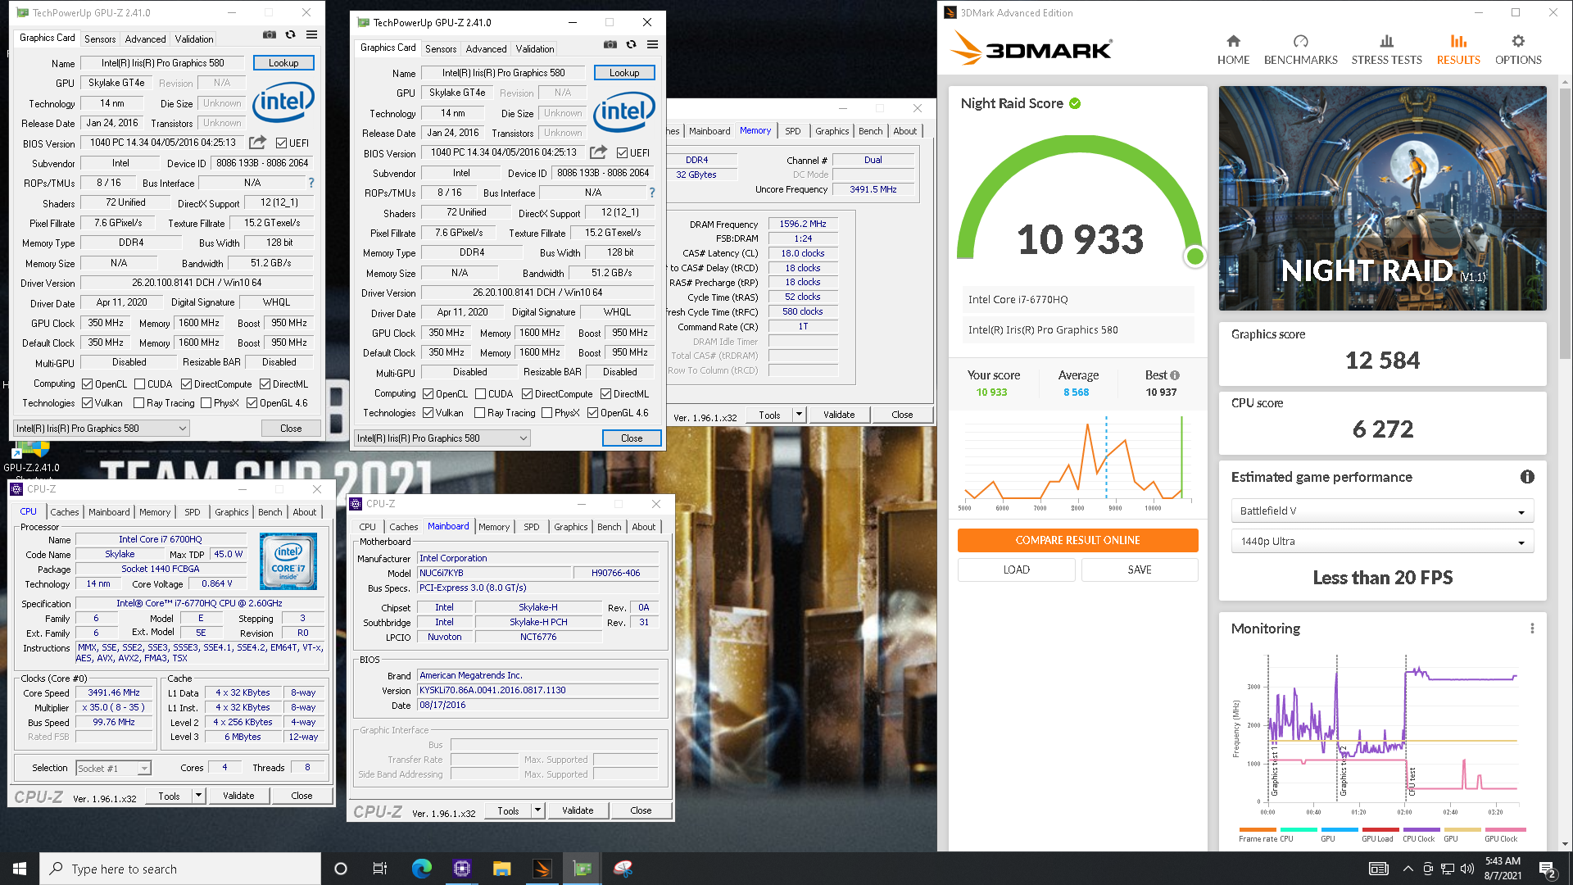1573x885 pixels.
Task: Open 3DMark OPTIONS gear icon
Action: (1518, 42)
